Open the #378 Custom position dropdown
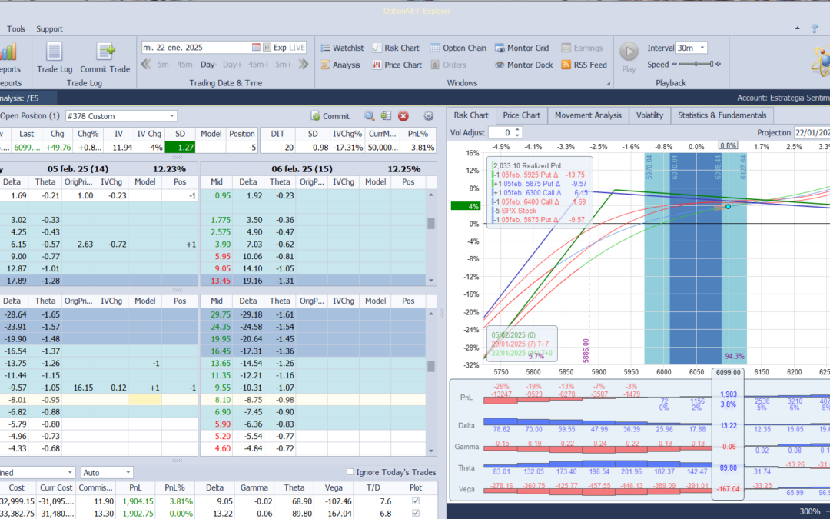This screenshot has width=830, height=519. click(172, 116)
